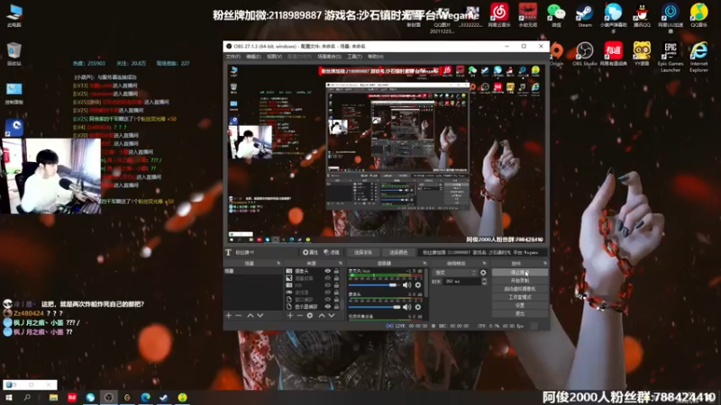This screenshot has height=405, width=721.
Task: Click the Studio Mode button in OBS
Action: coord(520,297)
